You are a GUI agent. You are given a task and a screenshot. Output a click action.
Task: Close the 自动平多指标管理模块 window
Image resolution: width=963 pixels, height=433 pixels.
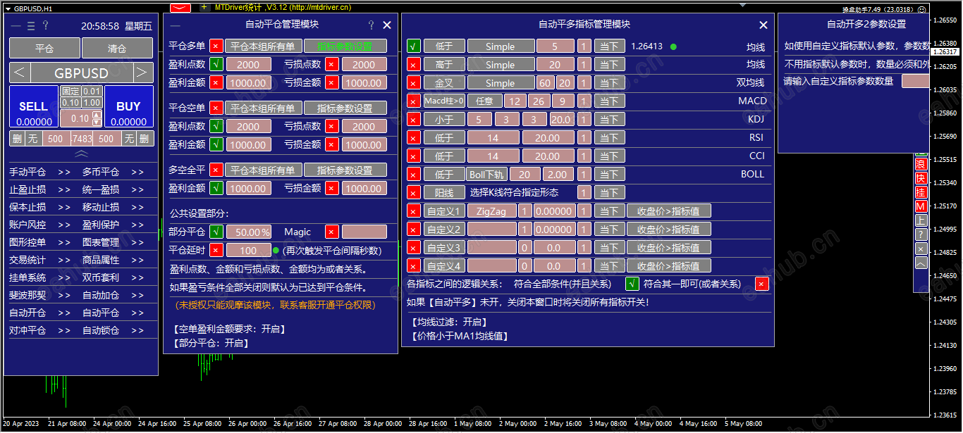[763, 25]
